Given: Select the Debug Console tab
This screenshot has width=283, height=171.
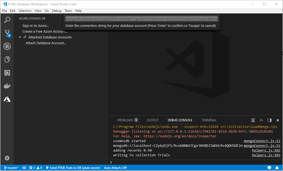Looking at the screenshot, I should pyautogui.click(x=180, y=120).
